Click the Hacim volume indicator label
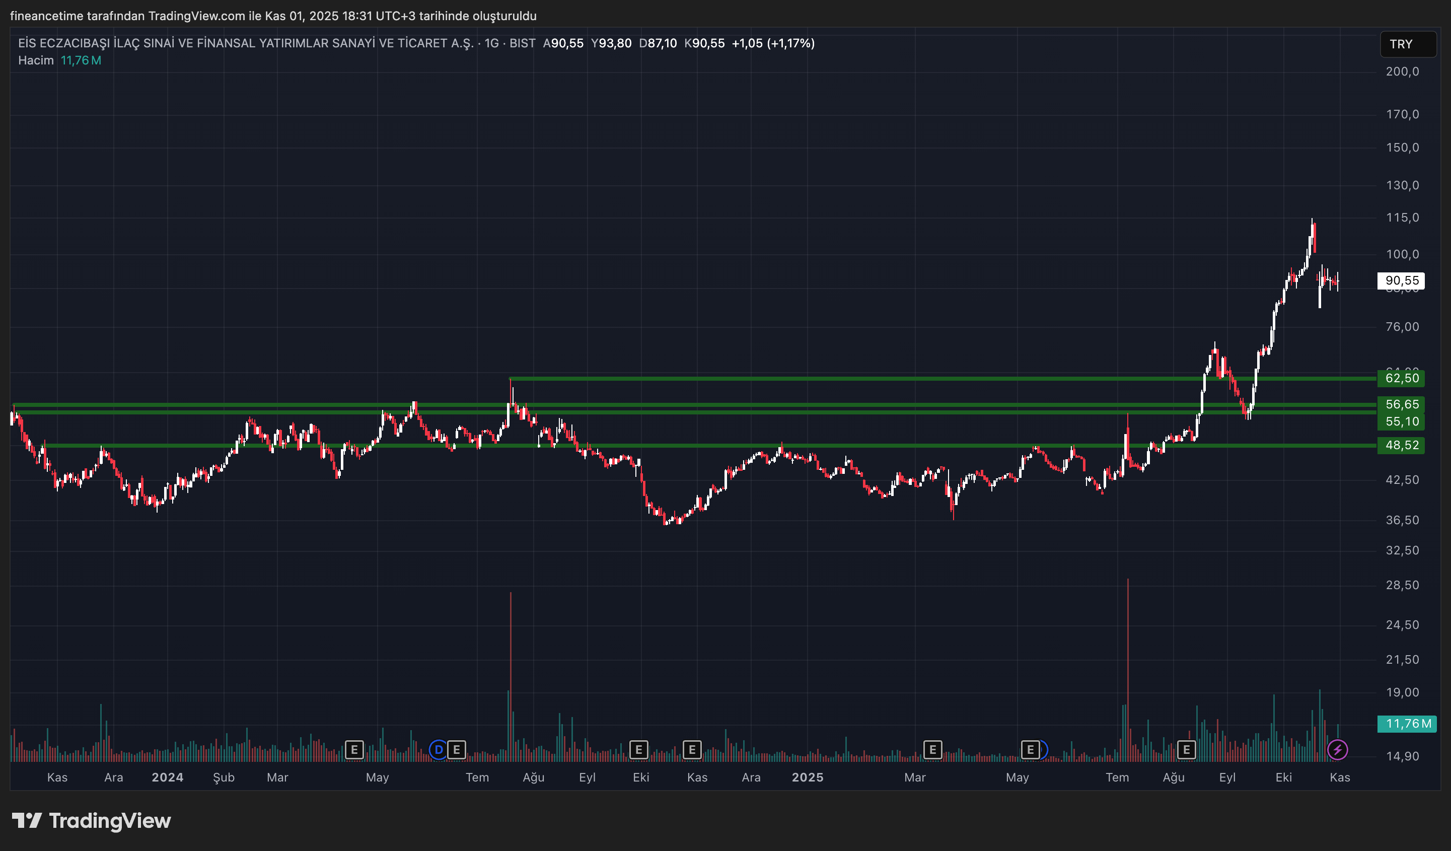Screen dimensions: 1451x851 (x=36, y=60)
